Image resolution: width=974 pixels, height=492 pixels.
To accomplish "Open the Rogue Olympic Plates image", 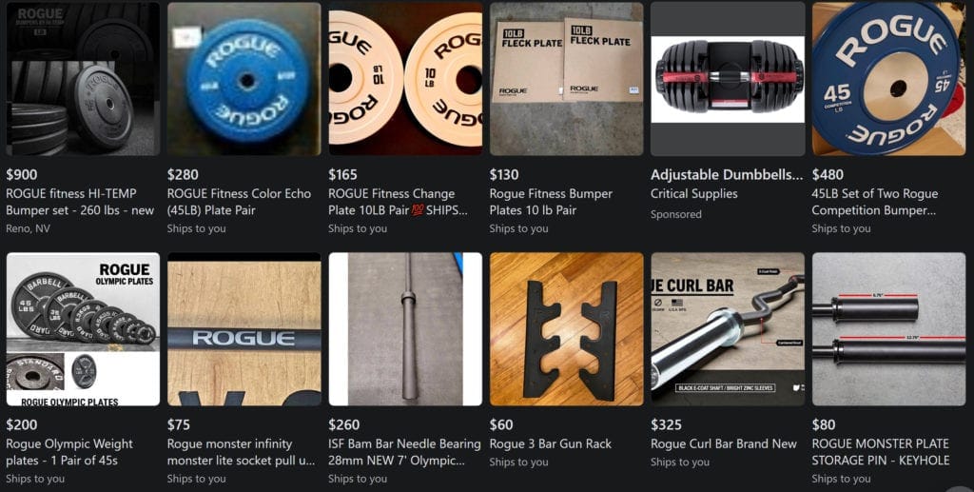I will (x=83, y=329).
